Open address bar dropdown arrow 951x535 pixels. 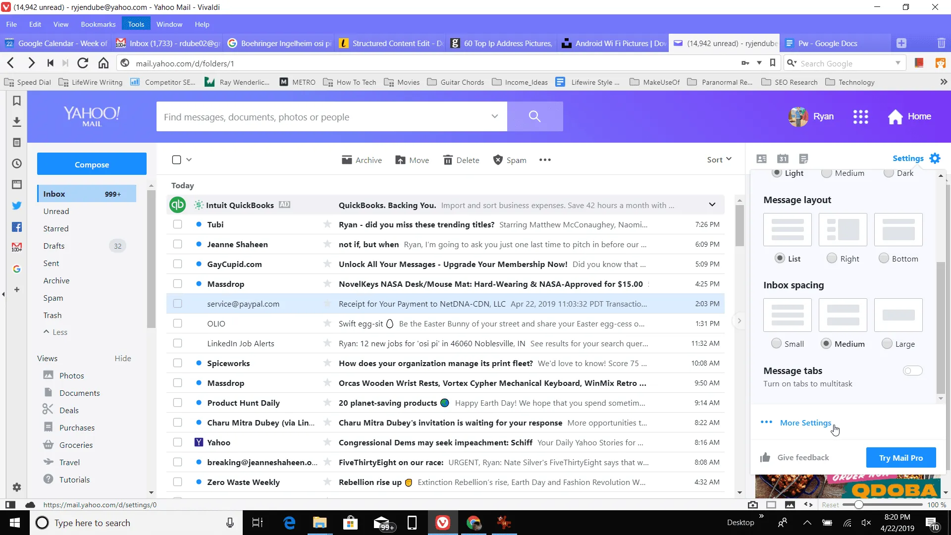click(x=759, y=63)
